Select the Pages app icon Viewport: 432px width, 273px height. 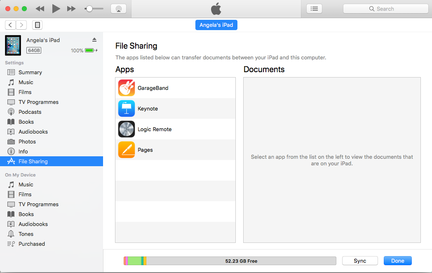point(127,150)
